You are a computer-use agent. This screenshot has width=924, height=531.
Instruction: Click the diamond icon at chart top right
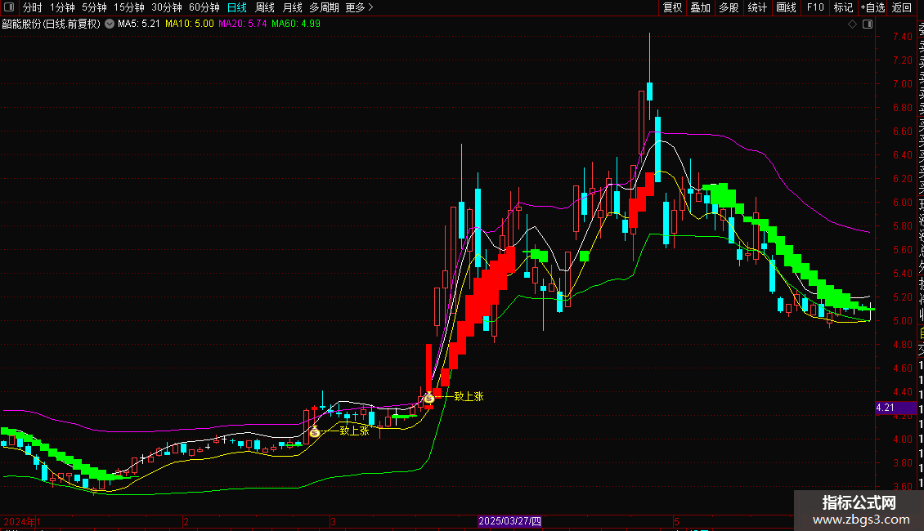pyautogui.click(x=852, y=25)
